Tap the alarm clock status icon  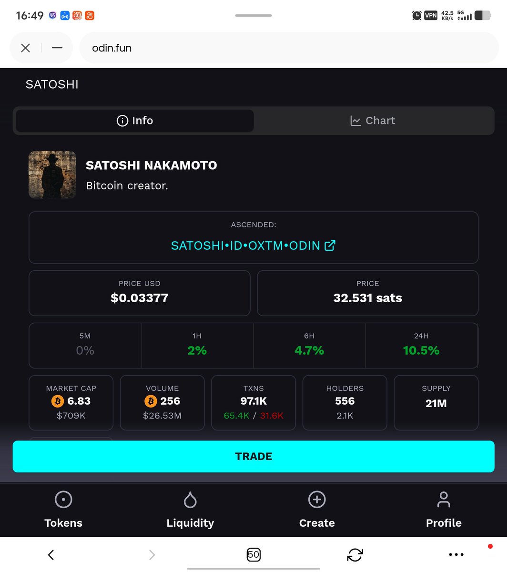pyautogui.click(x=416, y=15)
